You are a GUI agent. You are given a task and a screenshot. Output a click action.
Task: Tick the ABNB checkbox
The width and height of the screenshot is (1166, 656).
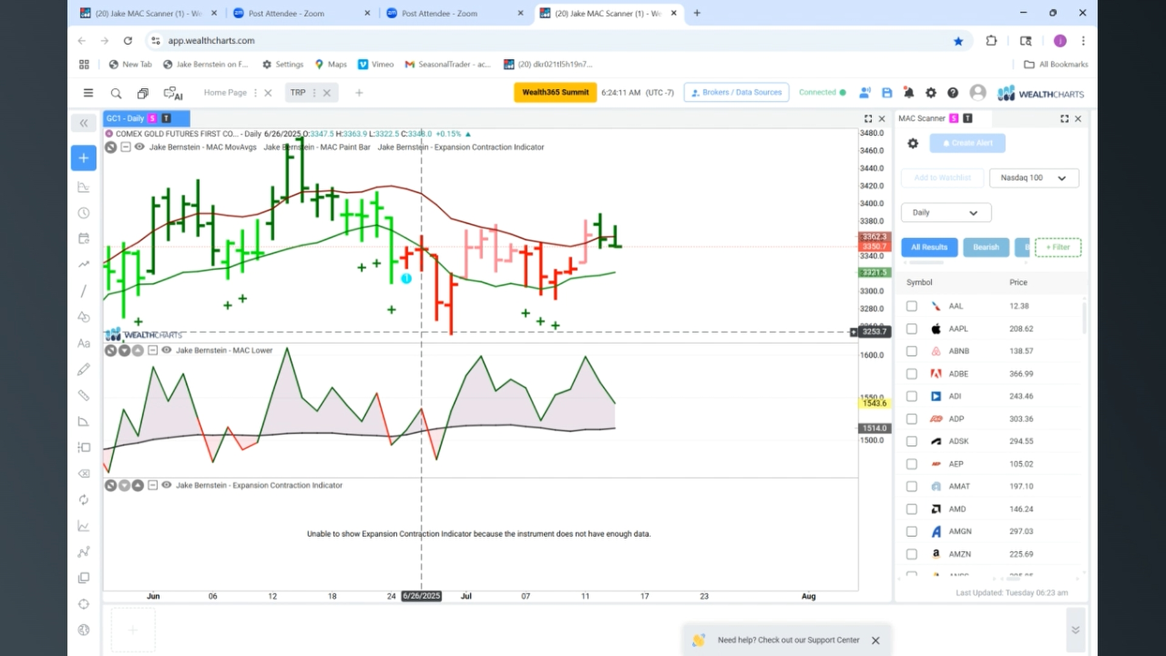(x=912, y=351)
